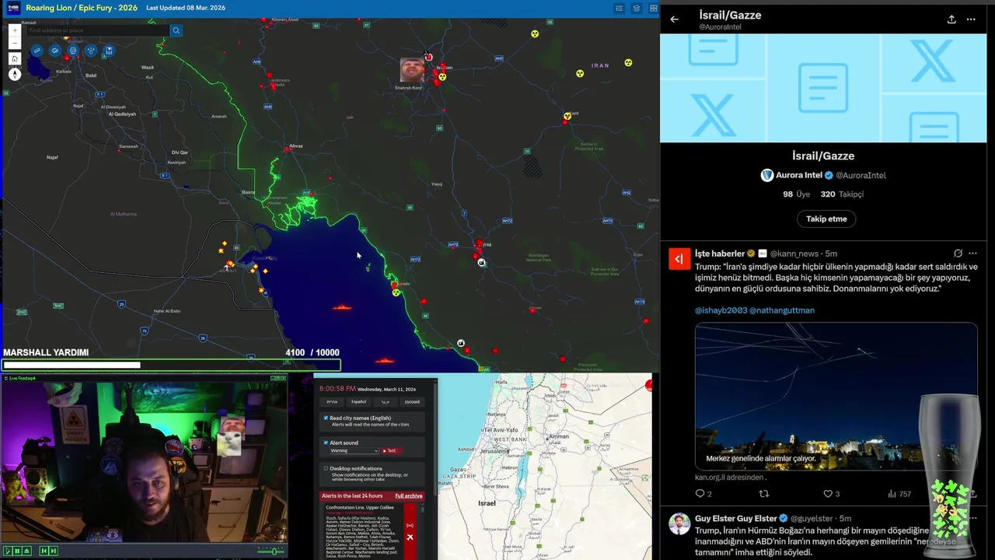
Task: Click the face image marker near Shahreh Kord
Action: click(412, 69)
